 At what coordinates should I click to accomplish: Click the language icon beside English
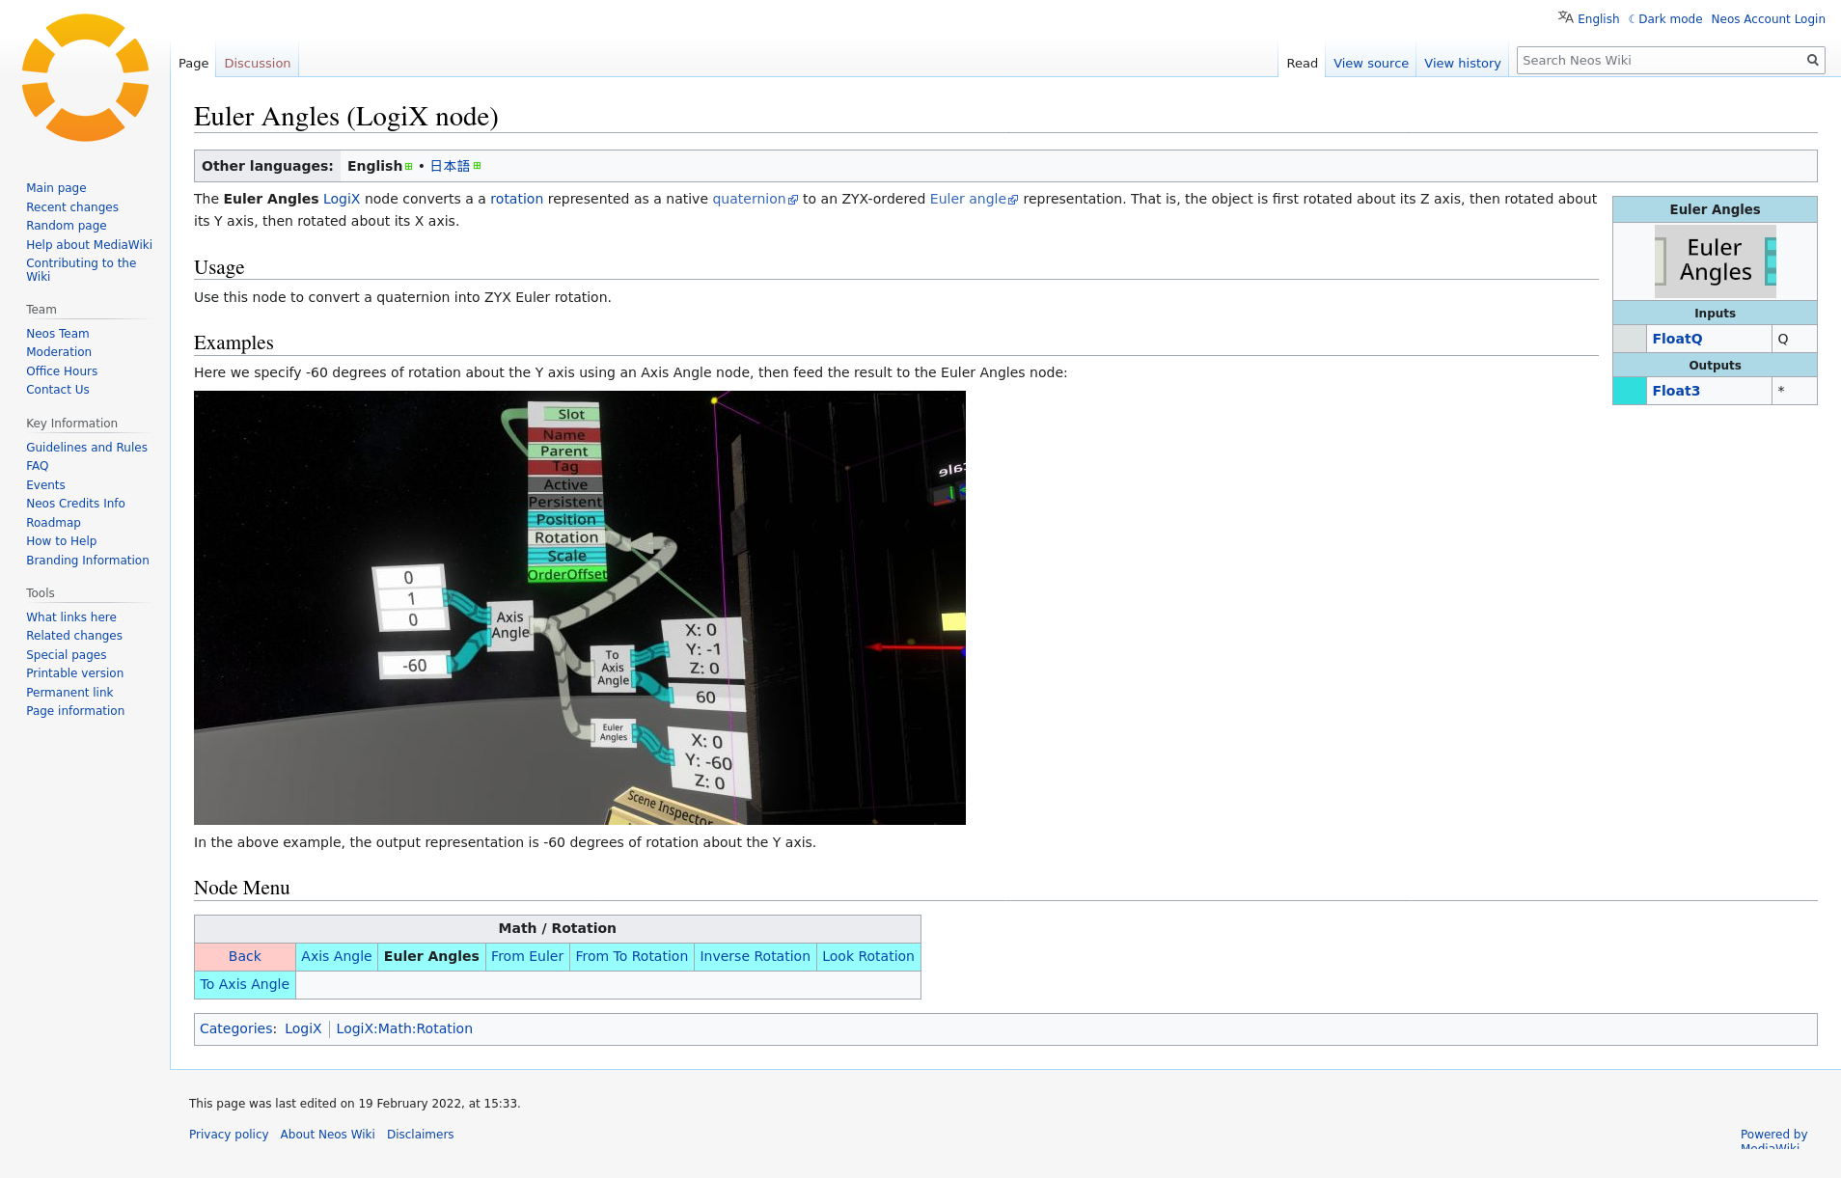point(1565,17)
